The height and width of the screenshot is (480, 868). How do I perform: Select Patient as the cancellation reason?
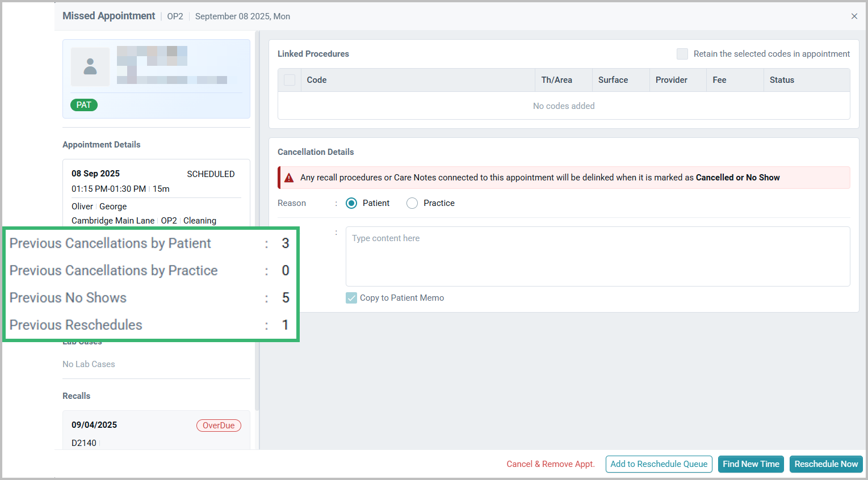(x=351, y=203)
